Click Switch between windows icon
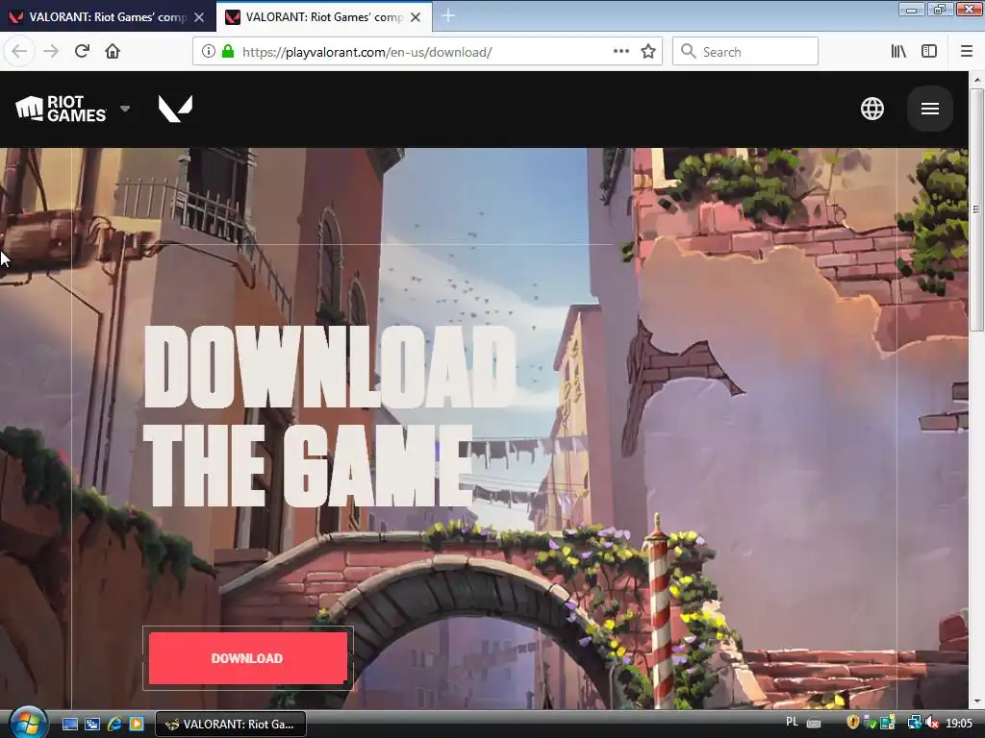985x738 pixels. (92, 725)
